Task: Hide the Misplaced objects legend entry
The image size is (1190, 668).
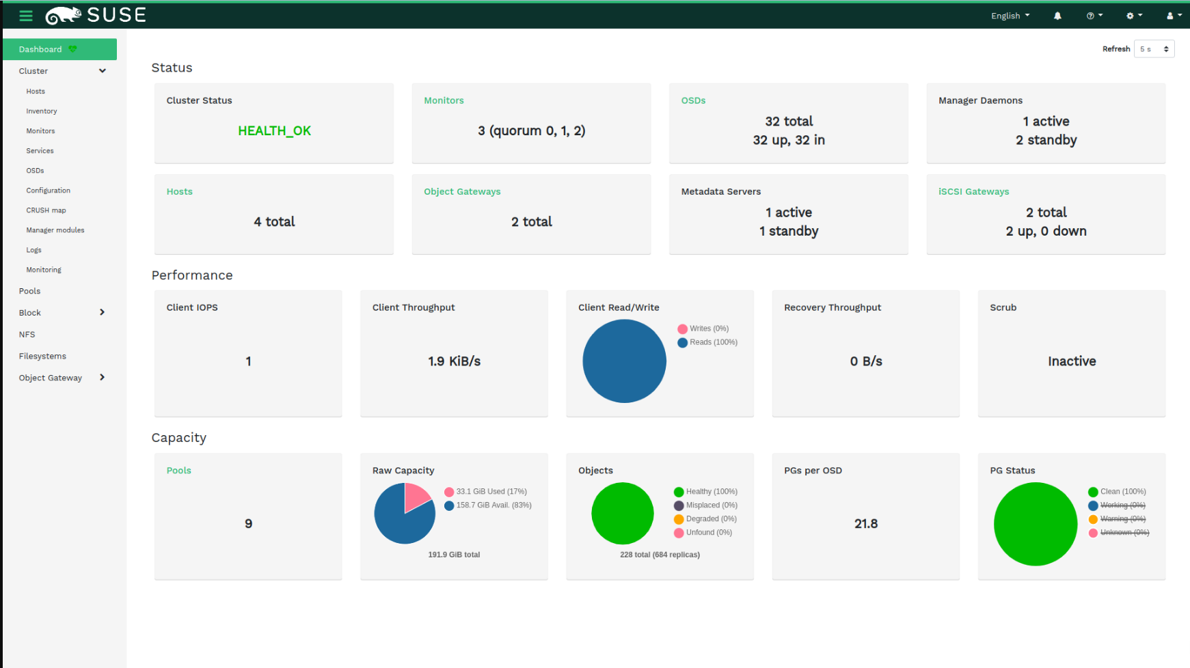Action: tap(711, 505)
